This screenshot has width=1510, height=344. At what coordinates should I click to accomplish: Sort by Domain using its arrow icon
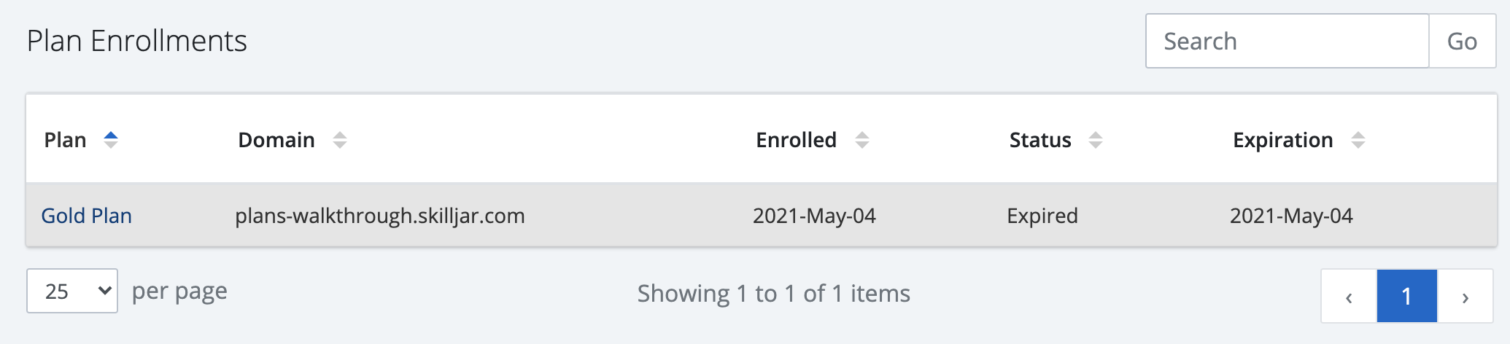point(340,140)
